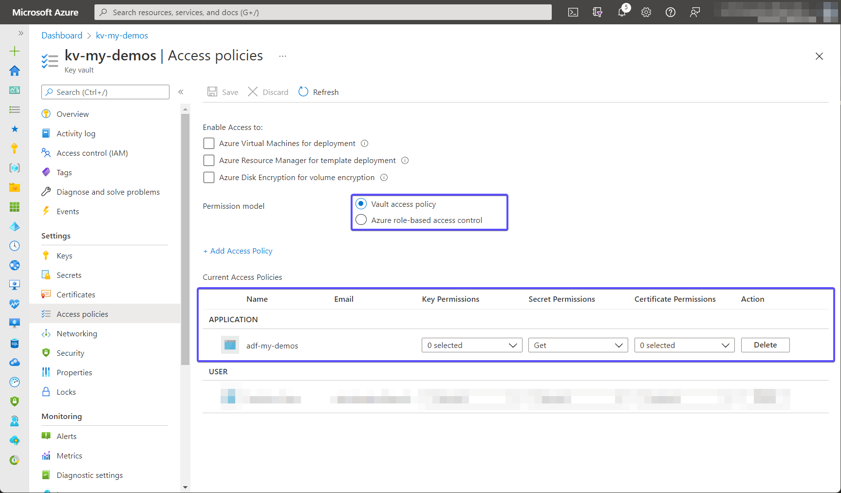
Task: Click the Create a resource plus icon
Action: (15, 51)
